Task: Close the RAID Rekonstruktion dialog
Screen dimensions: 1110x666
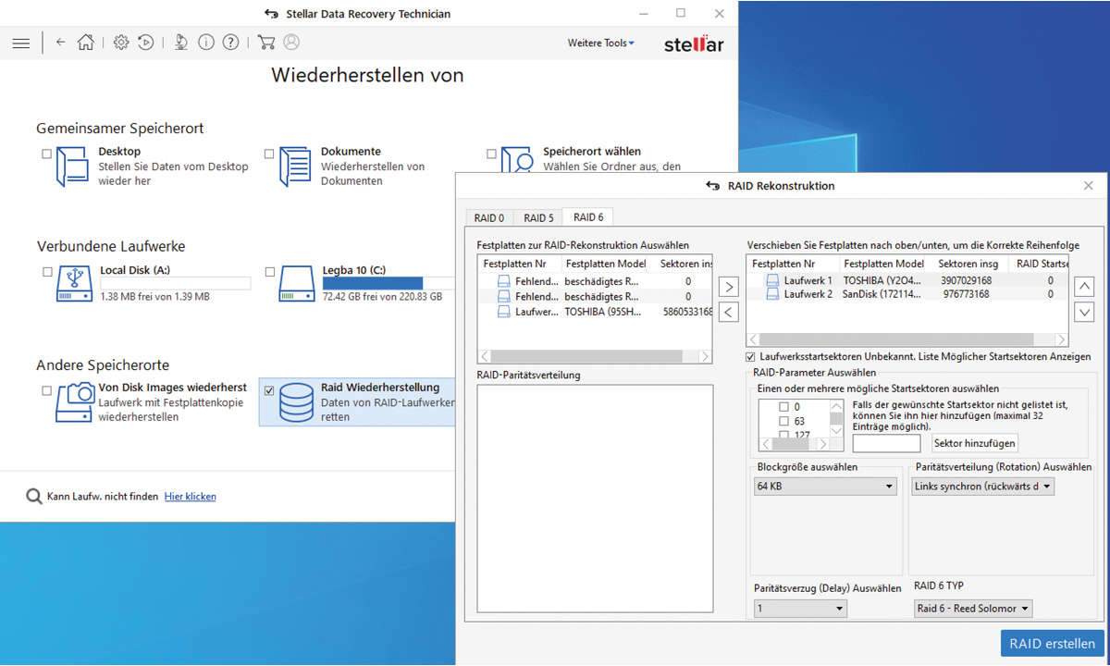Action: [1088, 186]
